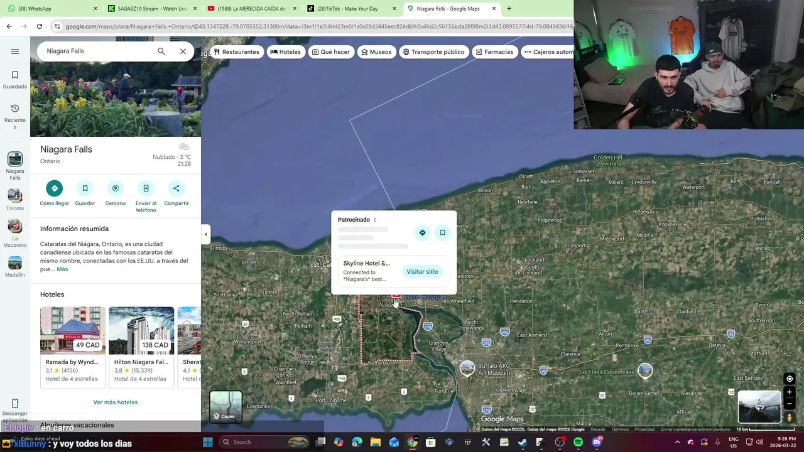Open Discord from the taskbar

(x=597, y=442)
